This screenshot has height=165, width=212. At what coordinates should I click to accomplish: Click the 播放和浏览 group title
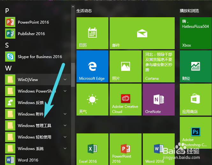pos(189,11)
